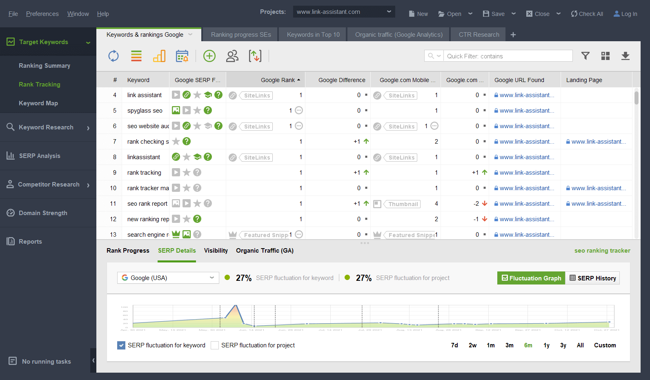
Task: Select the All time range
Action: click(x=580, y=345)
